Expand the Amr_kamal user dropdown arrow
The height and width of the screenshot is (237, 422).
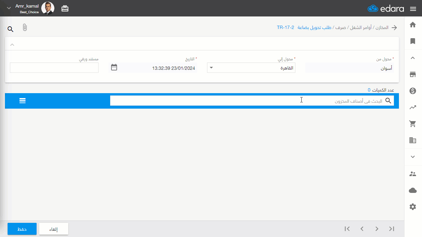coord(9,8)
